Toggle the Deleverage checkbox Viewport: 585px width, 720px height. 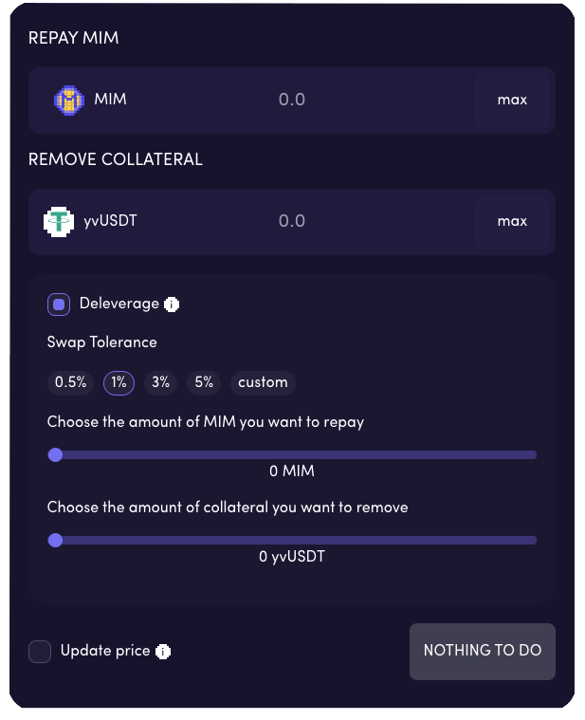coord(59,305)
